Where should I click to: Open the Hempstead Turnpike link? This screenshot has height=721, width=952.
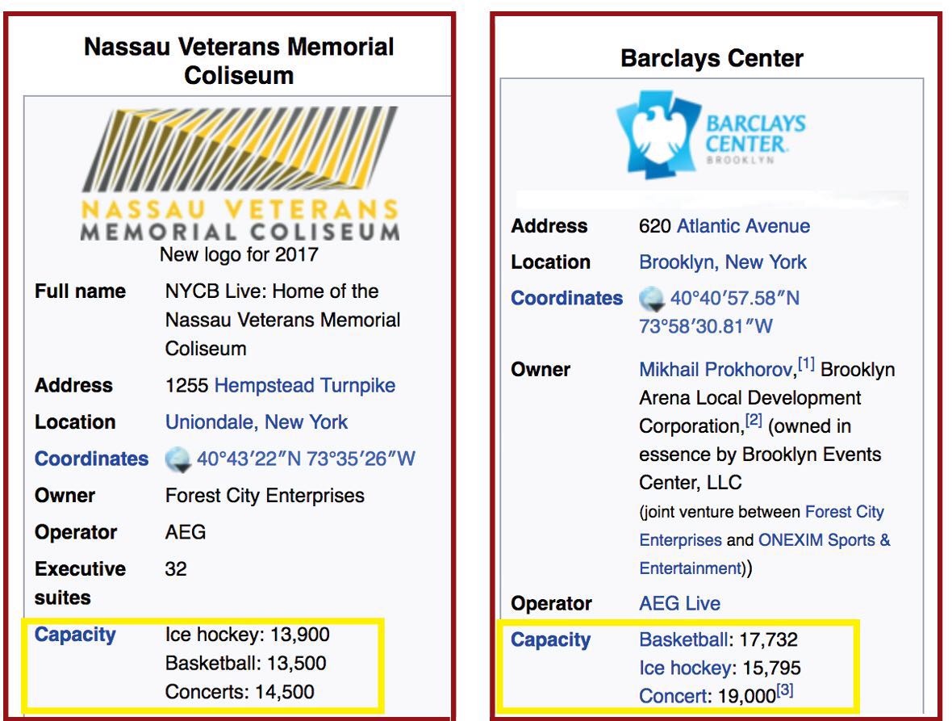(304, 385)
